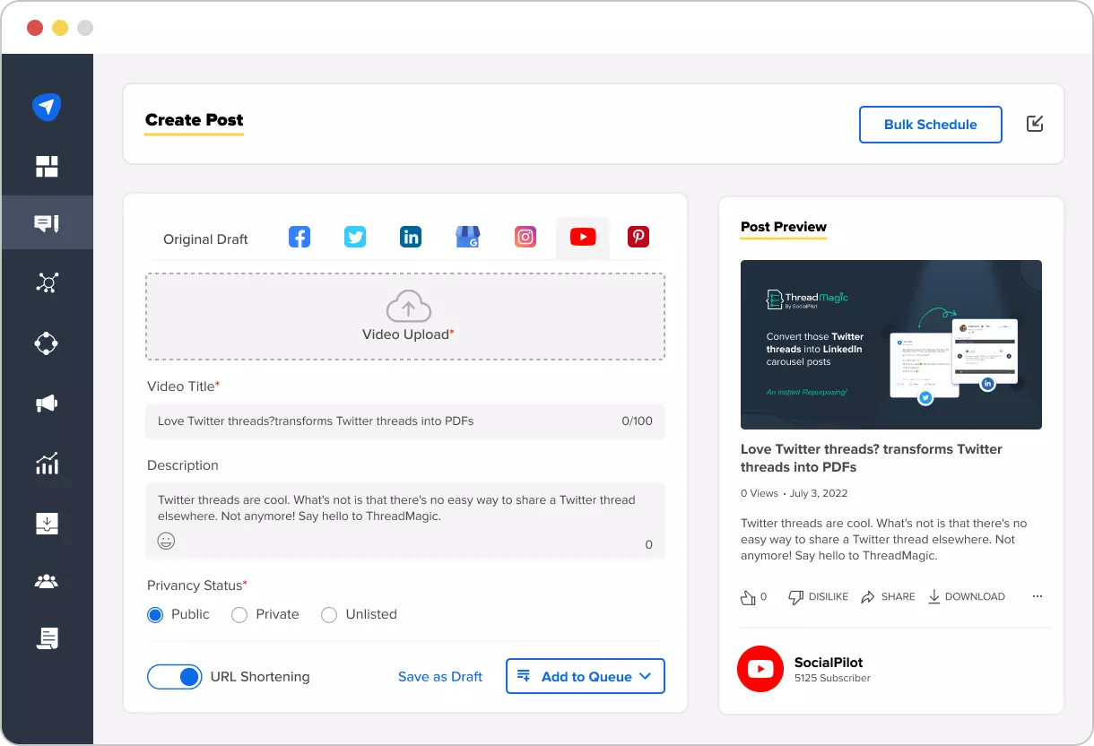Viewport: 1094px width, 746px height.
Task: Click the Save as Draft link
Action: pos(440,677)
